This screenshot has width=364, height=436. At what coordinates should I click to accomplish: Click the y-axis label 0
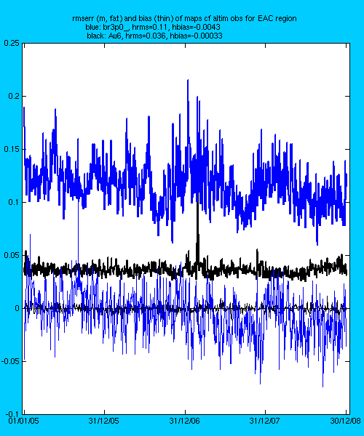coord(17,308)
